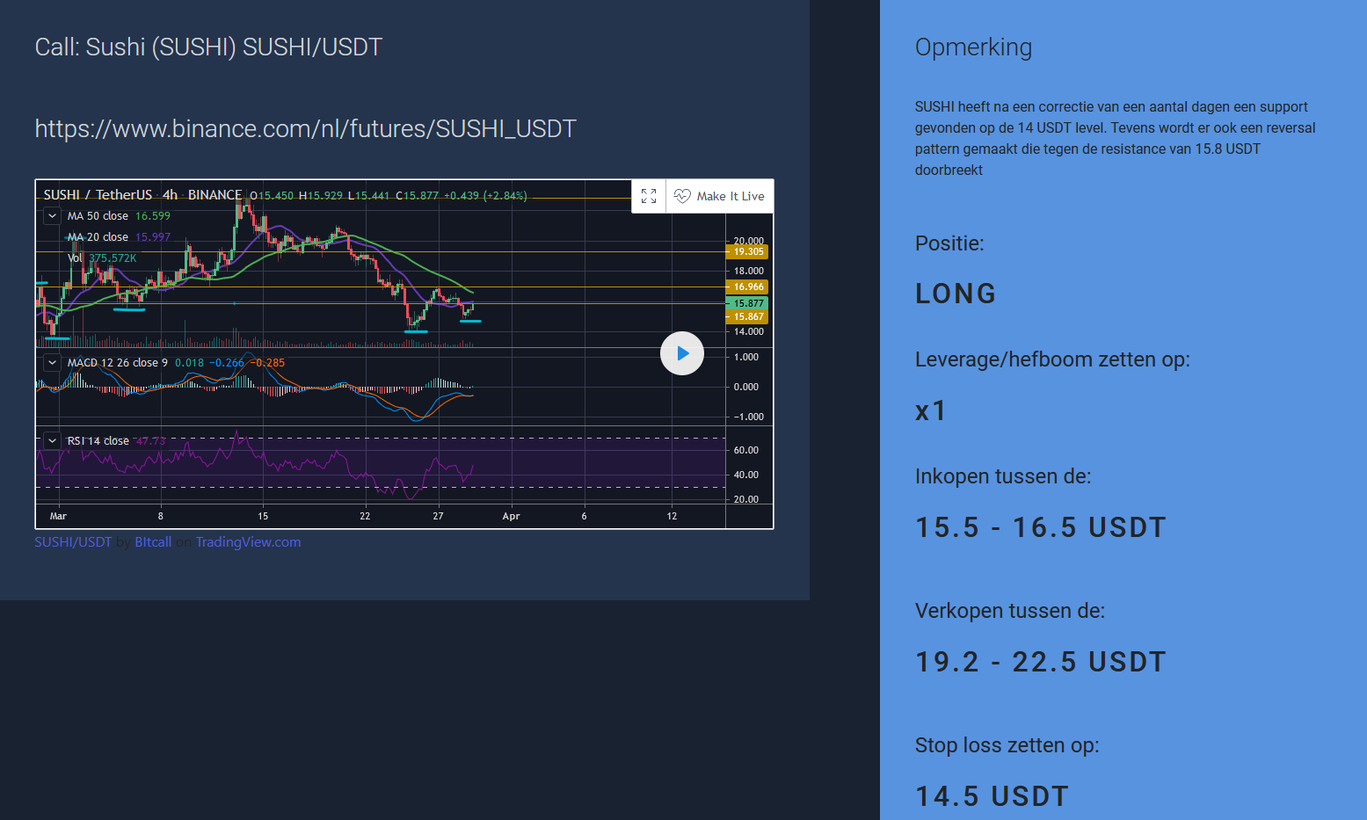The height and width of the screenshot is (820, 1367).
Task: Click the LONG position value
Action: [956, 294]
